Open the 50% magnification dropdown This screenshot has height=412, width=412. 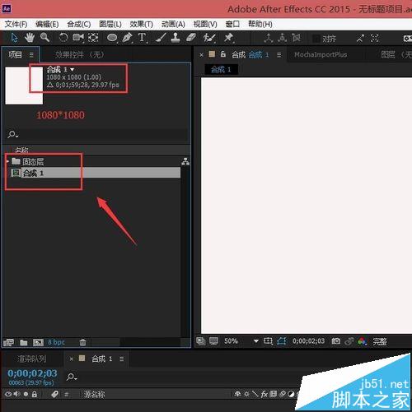256,341
